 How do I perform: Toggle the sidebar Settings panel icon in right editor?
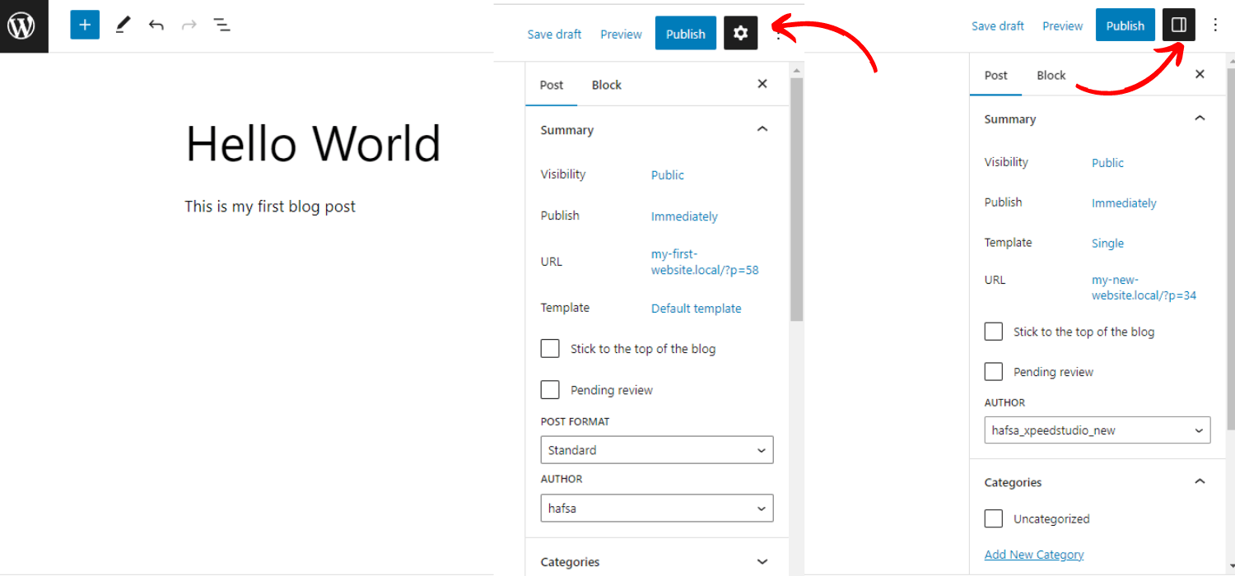(x=1178, y=25)
